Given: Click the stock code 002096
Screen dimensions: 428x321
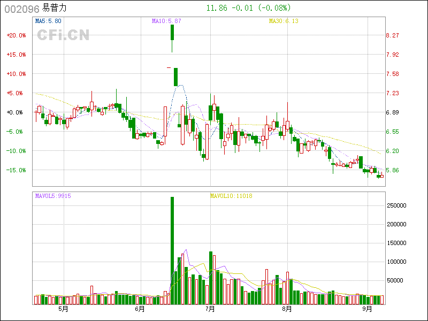Looking at the screenshot, I should (21, 9).
